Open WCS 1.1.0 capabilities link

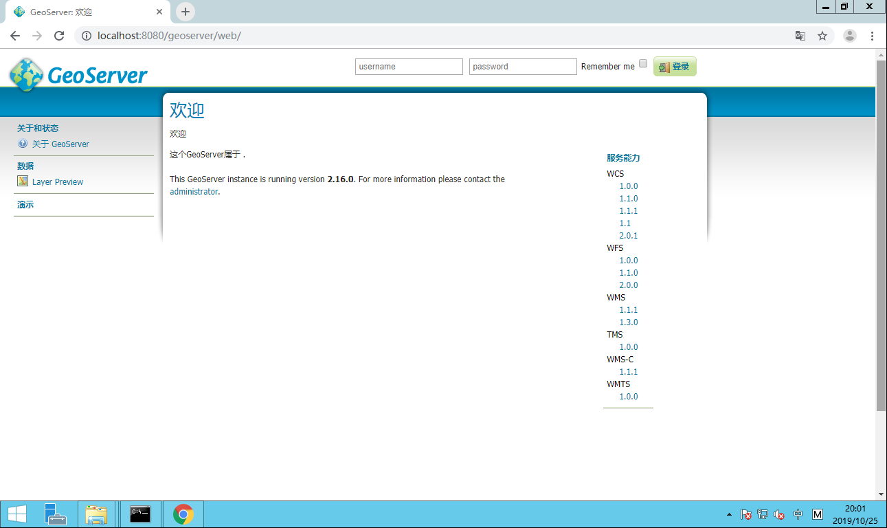click(629, 199)
